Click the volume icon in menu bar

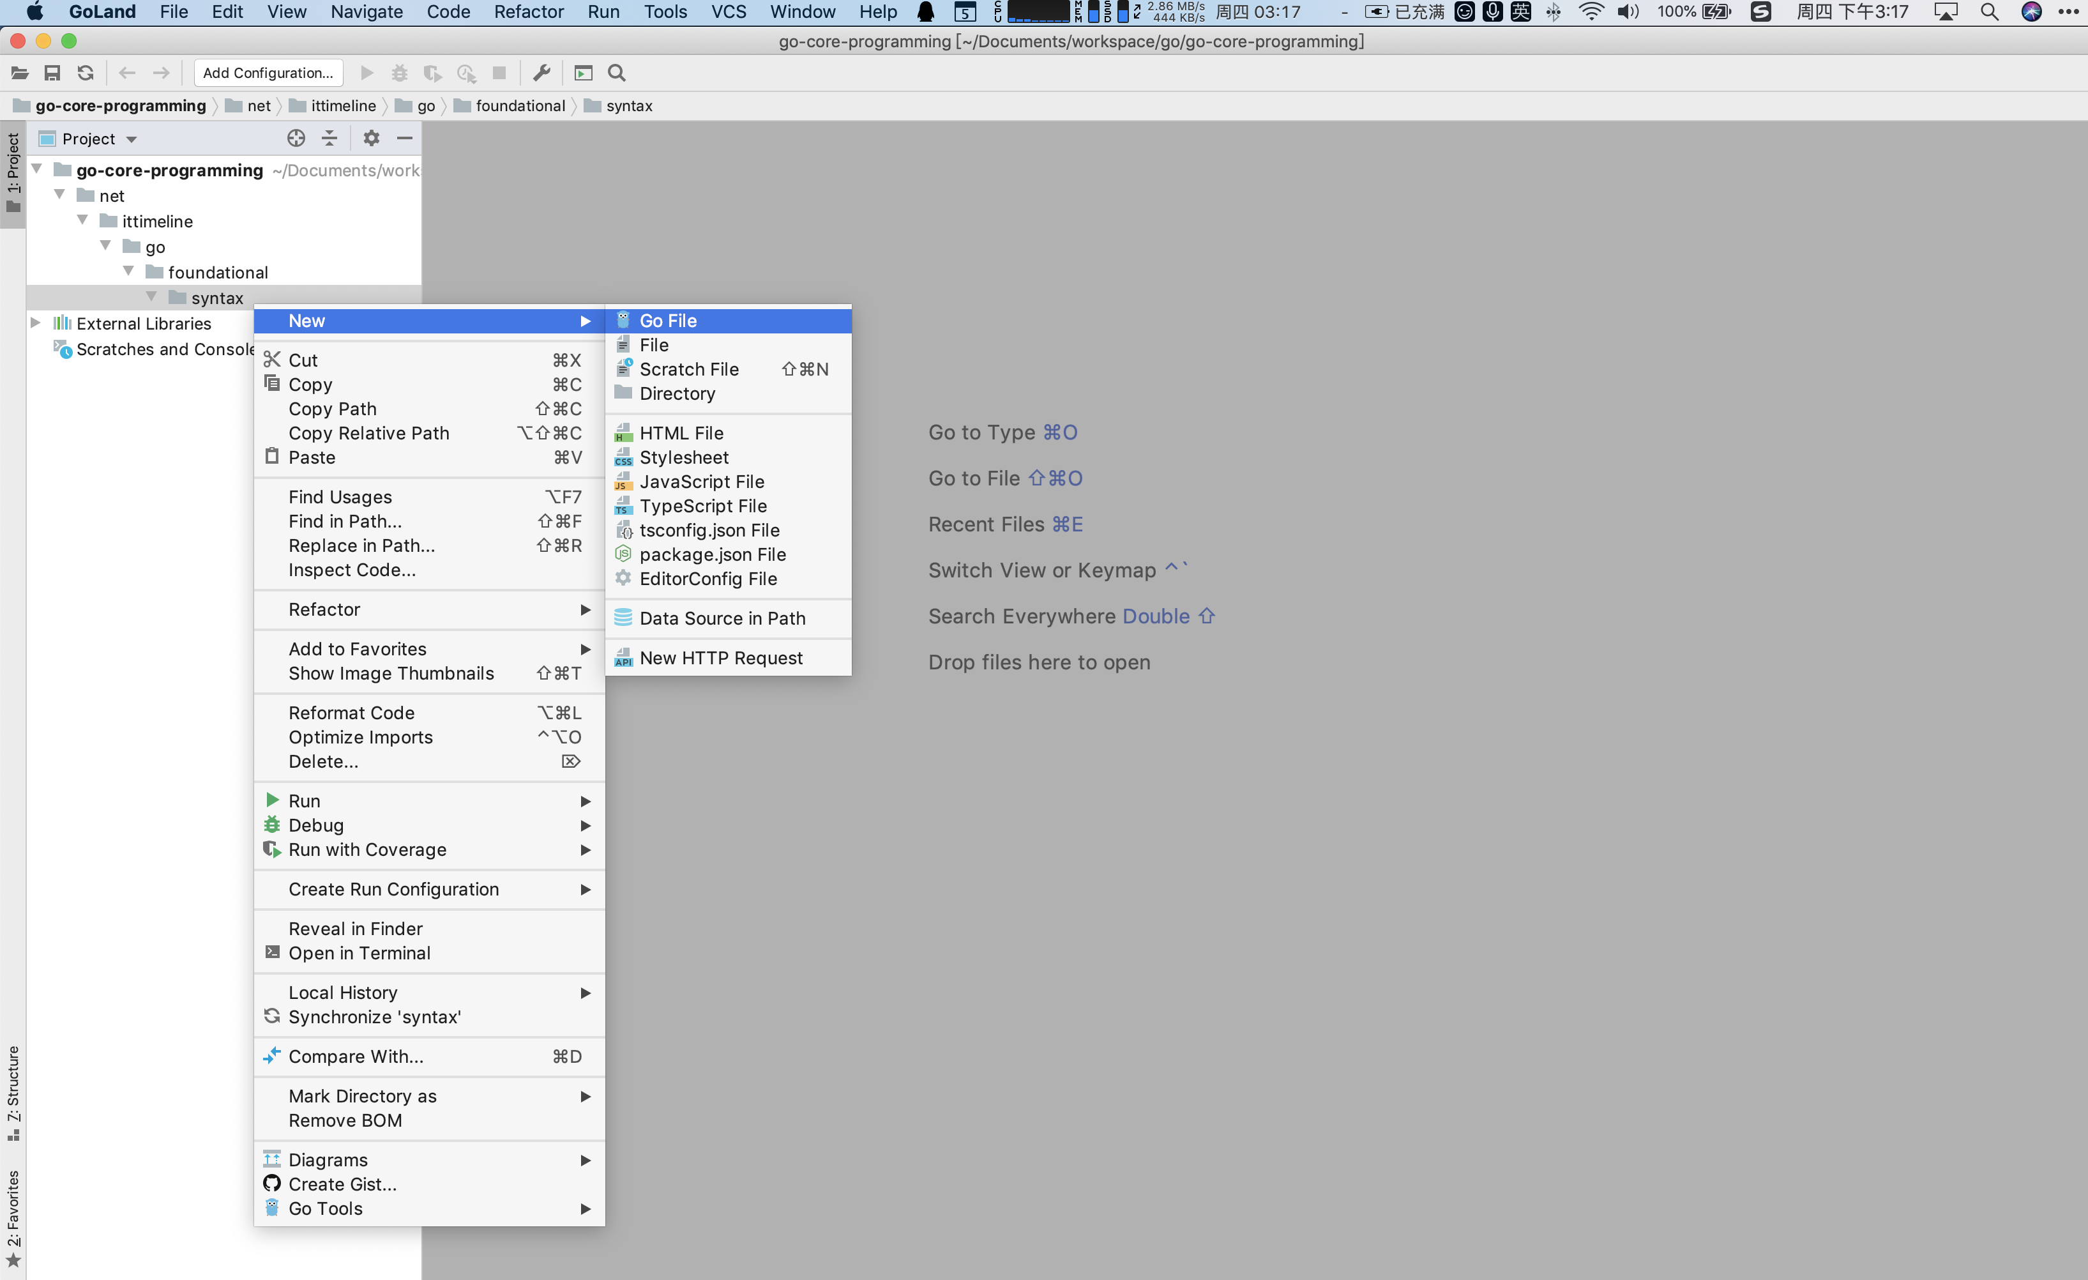click(x=1627, y=12)
